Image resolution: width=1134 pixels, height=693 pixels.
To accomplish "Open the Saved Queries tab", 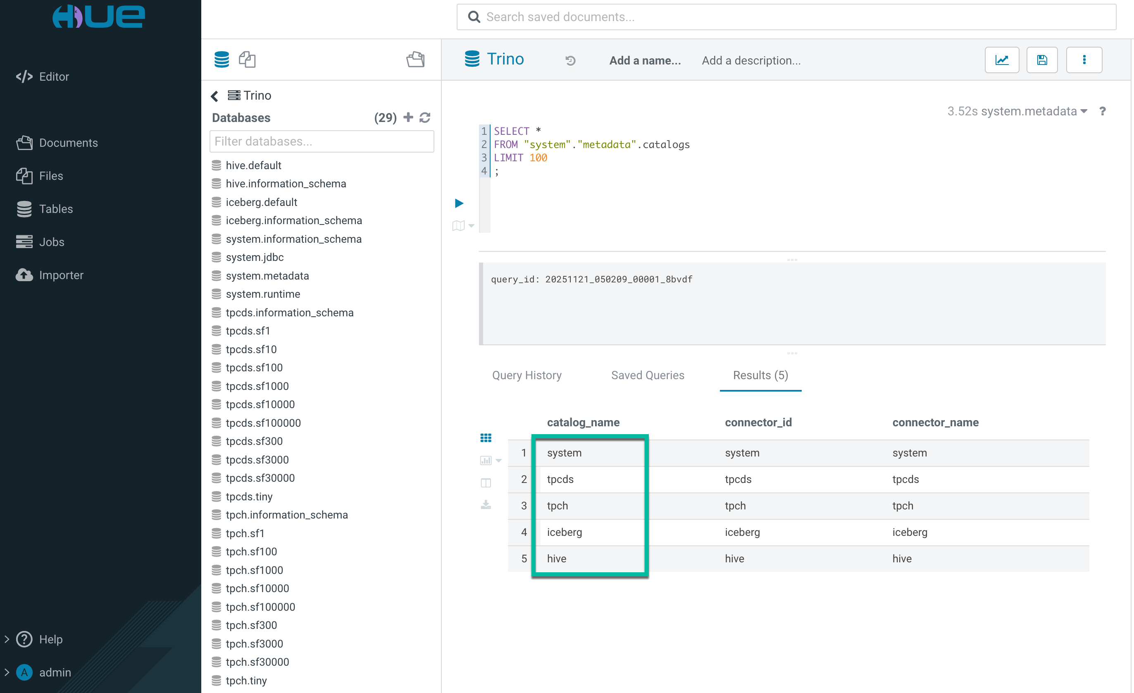I will point(647,375).
